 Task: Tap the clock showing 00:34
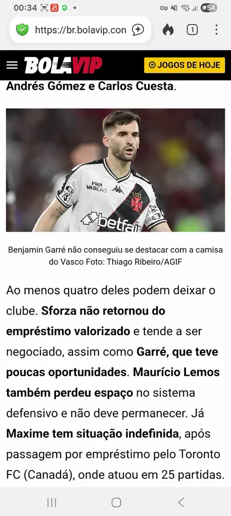pyautogui.click(x=26, y=8)
